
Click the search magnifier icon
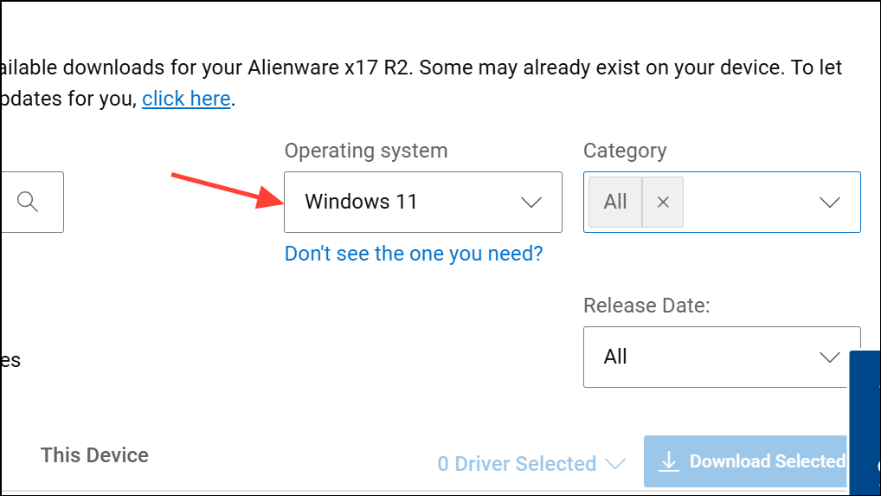(28, 202)
